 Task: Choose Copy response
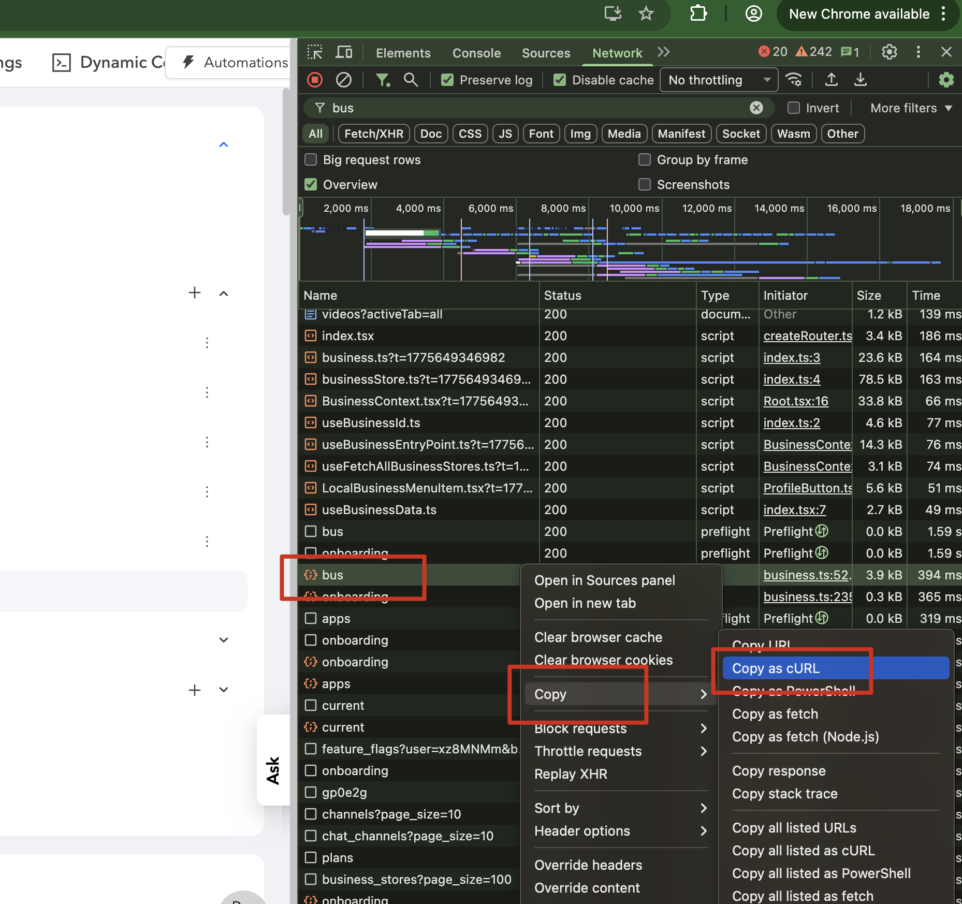pos(836,770)
